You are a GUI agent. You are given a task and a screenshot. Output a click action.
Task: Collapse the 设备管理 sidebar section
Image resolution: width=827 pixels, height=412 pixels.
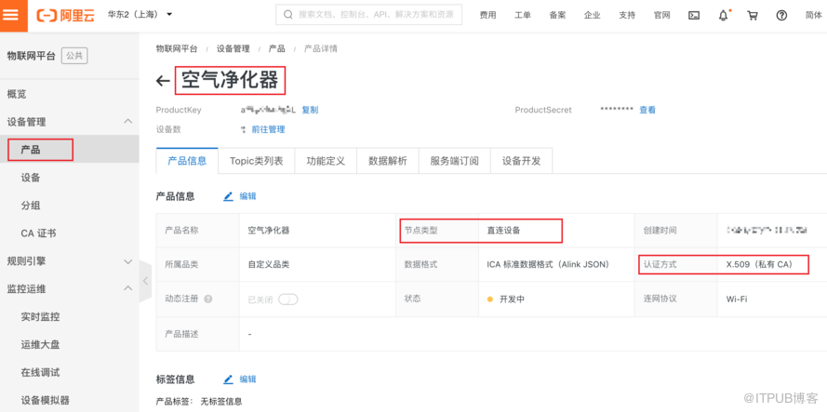tap(127, 122)
